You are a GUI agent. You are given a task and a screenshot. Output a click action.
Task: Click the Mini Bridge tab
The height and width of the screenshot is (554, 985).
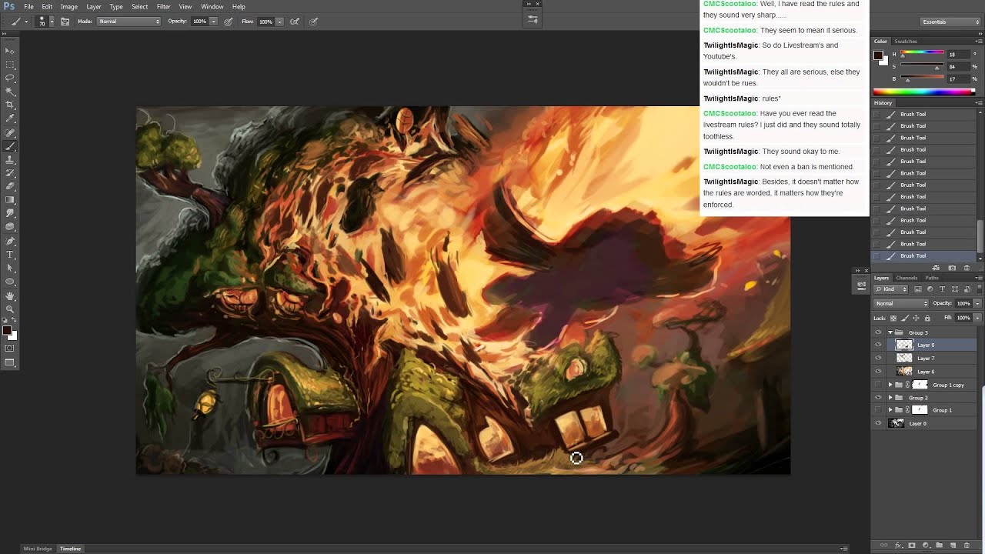[x=38, y=549]
